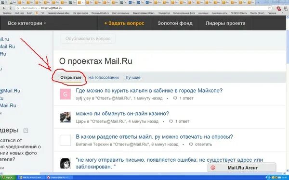Open the Анимации коты bookmark
Screen dimensions: 289x180
pyautogui.click(x=219, y=13)
